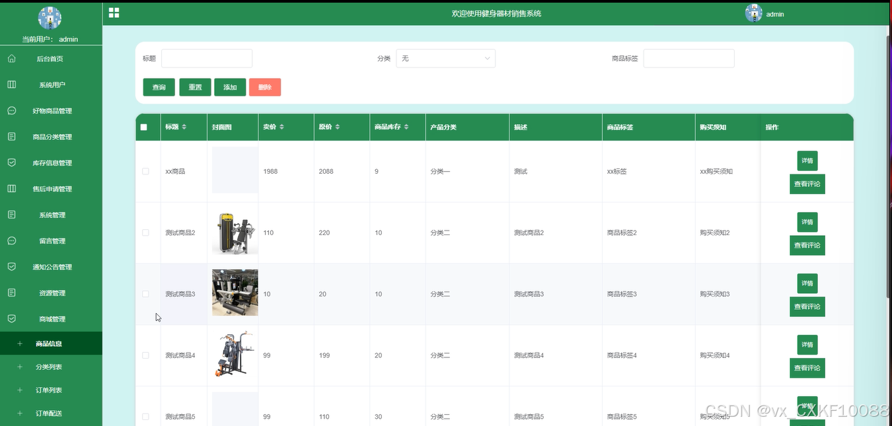This screenshot has height=426, width=892.
Task: Click the 重置 button
Action: pos(195,87)
